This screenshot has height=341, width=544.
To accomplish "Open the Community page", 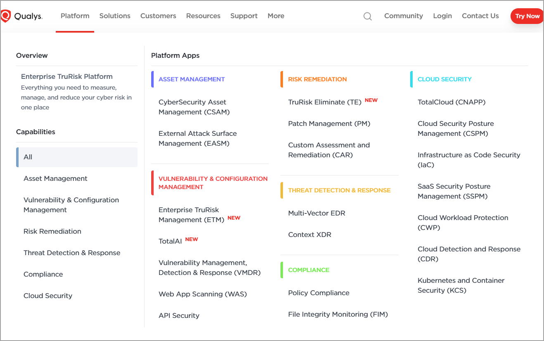I will pyautogui.click(x=403, y=16).
